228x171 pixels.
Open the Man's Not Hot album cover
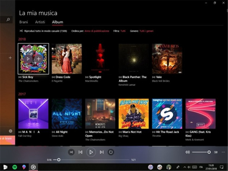(134, 114)
